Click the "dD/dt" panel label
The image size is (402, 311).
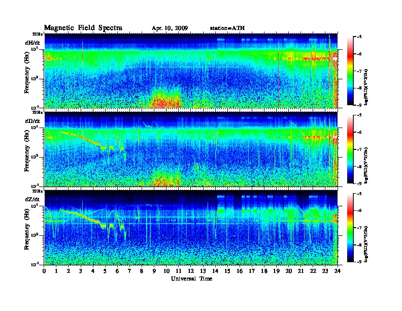tap(32, 121)
